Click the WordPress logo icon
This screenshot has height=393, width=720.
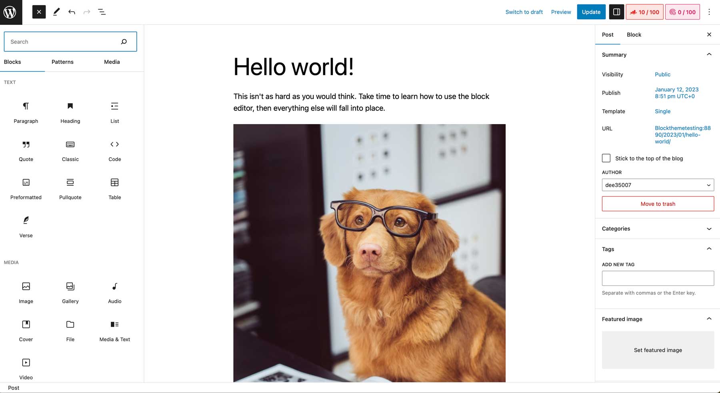click(11, 12)
